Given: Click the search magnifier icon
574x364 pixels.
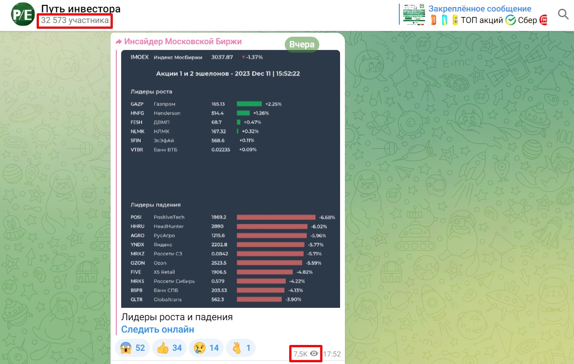Looking at the screenshot, I should coord(563,14).
